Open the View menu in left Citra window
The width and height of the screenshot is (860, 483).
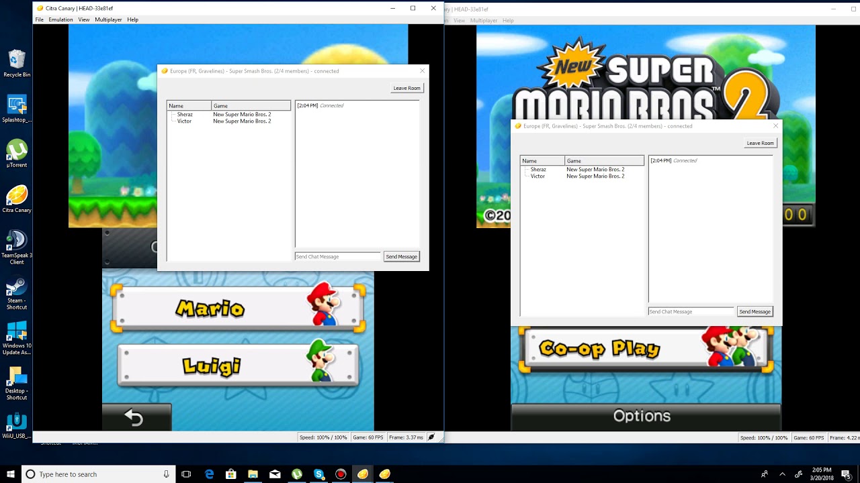84,19
